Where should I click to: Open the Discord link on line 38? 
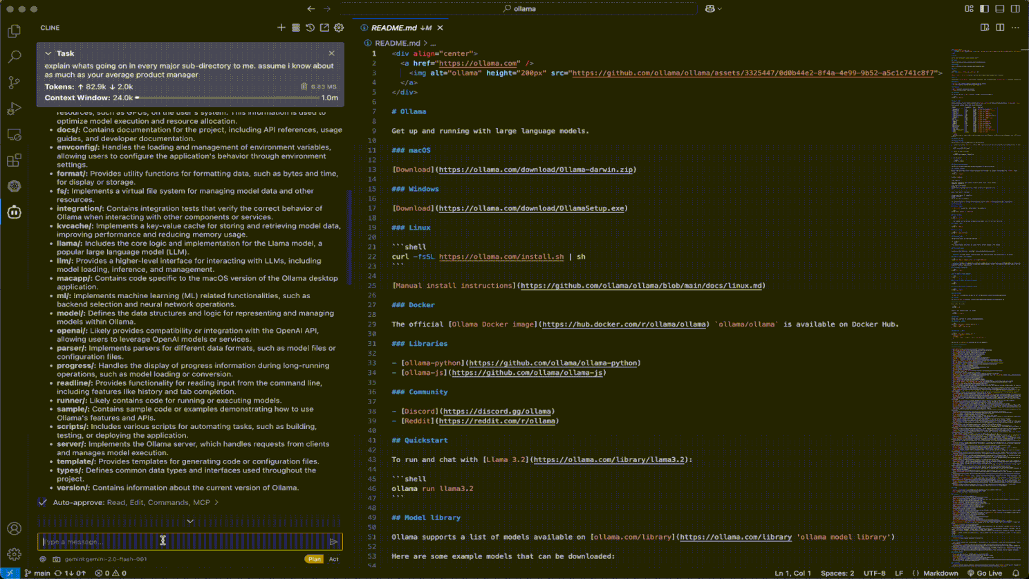(x=497, y=412)
